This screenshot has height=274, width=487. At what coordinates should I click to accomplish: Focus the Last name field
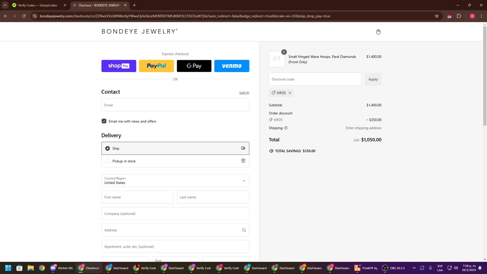[213, 197]
